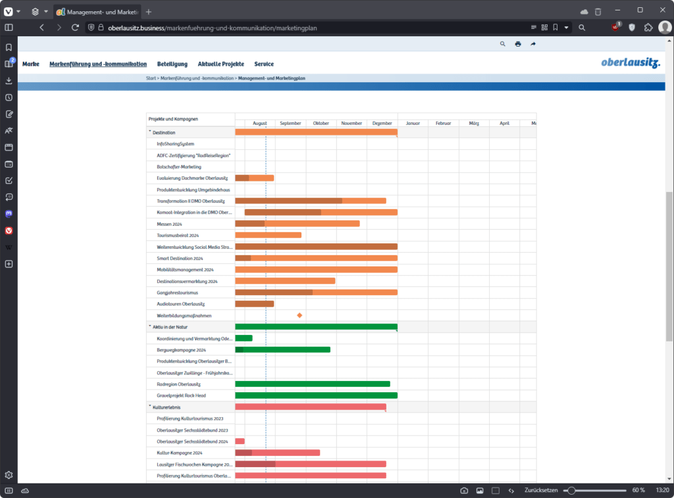Click the Messen 2024 Gantt bar
Screen dimensions: 674x498
[297, 224]
